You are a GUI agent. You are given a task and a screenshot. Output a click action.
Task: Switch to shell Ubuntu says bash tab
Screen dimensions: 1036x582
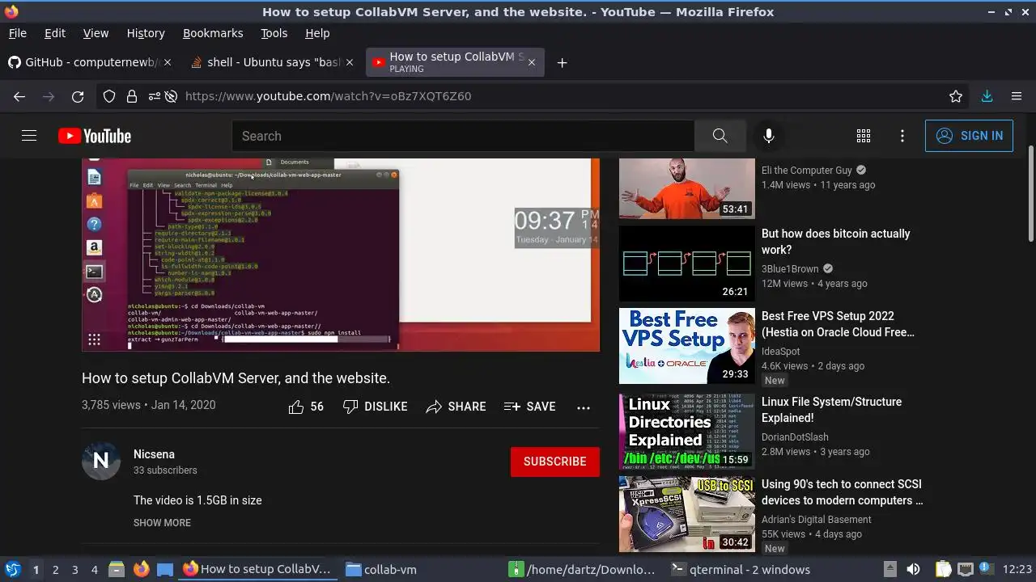coord(271,62)
